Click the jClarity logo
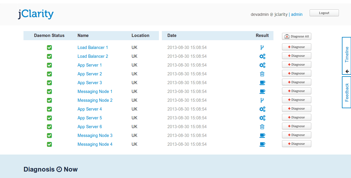The height and width of the screenshot is (178, 351). click(36, 14)
